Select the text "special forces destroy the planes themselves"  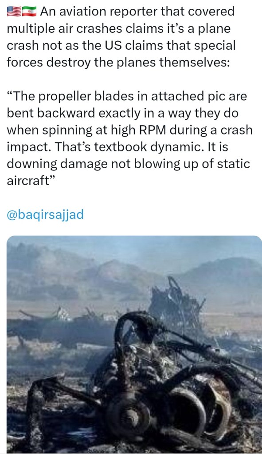point(121,54)
